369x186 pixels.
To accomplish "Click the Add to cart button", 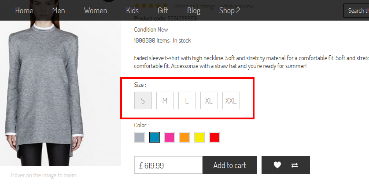I will (x=230, y=165).
